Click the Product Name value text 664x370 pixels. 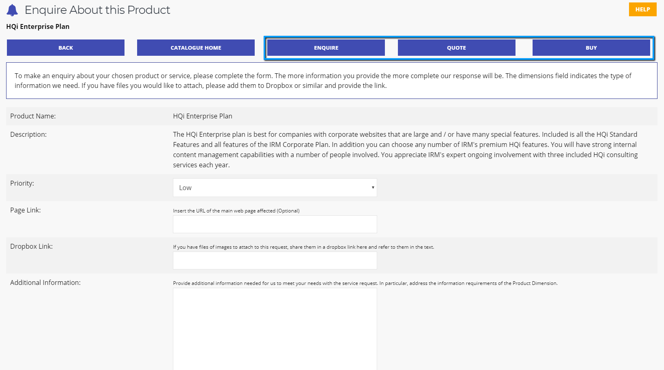[203, 116]
